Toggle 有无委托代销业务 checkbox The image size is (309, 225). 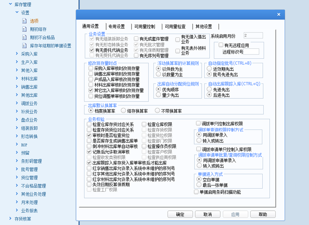pyautogui.click(x=92, y=50)
